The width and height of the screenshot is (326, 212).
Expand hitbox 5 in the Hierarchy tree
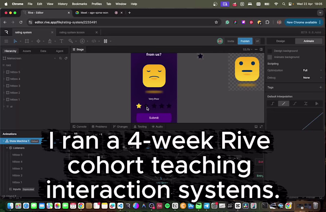point(4,72)
